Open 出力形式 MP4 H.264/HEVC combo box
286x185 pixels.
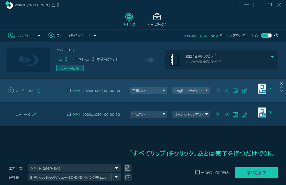coord(75,168)
